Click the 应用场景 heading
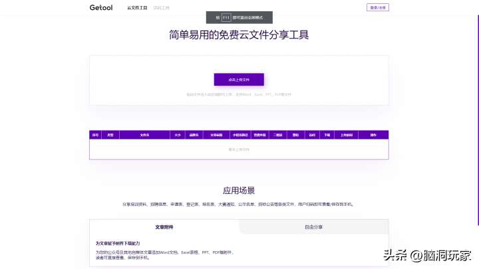Viewport: 479px width, 269px height. click(239, 191)
